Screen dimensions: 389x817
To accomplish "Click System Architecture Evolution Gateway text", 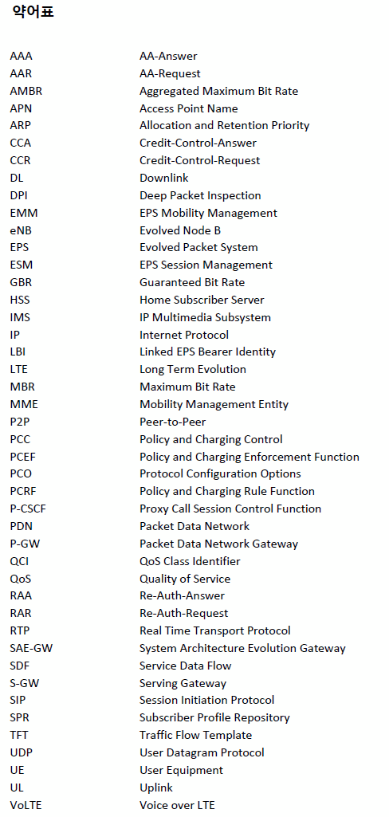I will point(242,649).
